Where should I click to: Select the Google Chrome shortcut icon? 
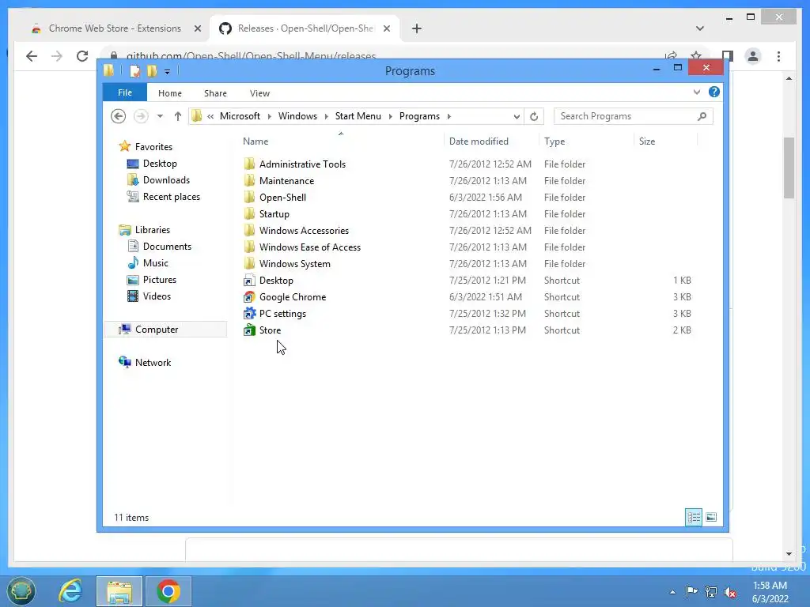tap(249, 297)
